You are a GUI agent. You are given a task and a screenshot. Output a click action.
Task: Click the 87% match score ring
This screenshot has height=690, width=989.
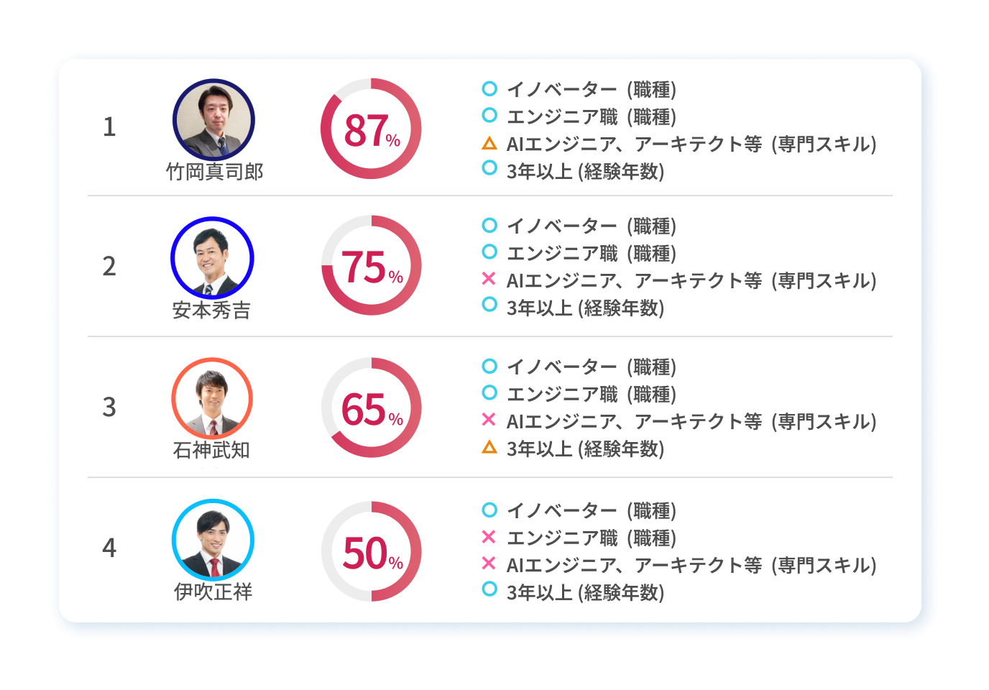pyautogui.click(x=371, y=129)
